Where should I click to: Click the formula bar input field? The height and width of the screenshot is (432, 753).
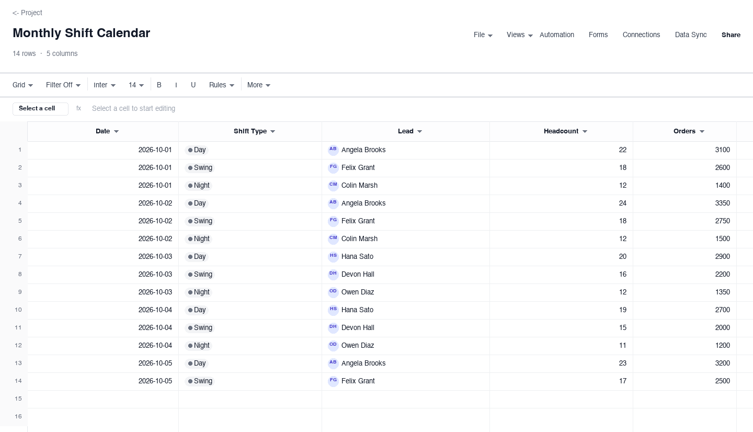click(416, 108)
